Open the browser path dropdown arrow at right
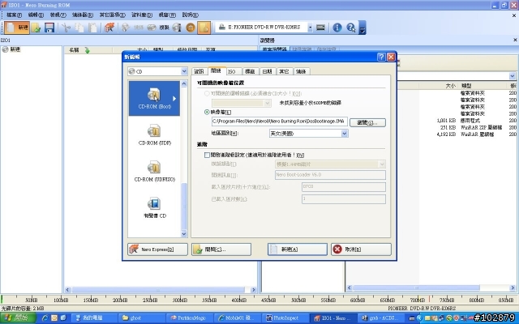 [x=512, y=76]
